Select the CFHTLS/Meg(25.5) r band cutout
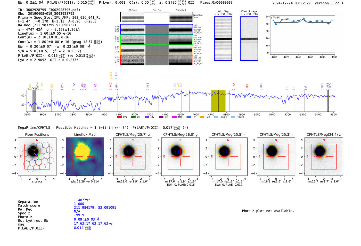Screen dimensions: 361x246 228,157
